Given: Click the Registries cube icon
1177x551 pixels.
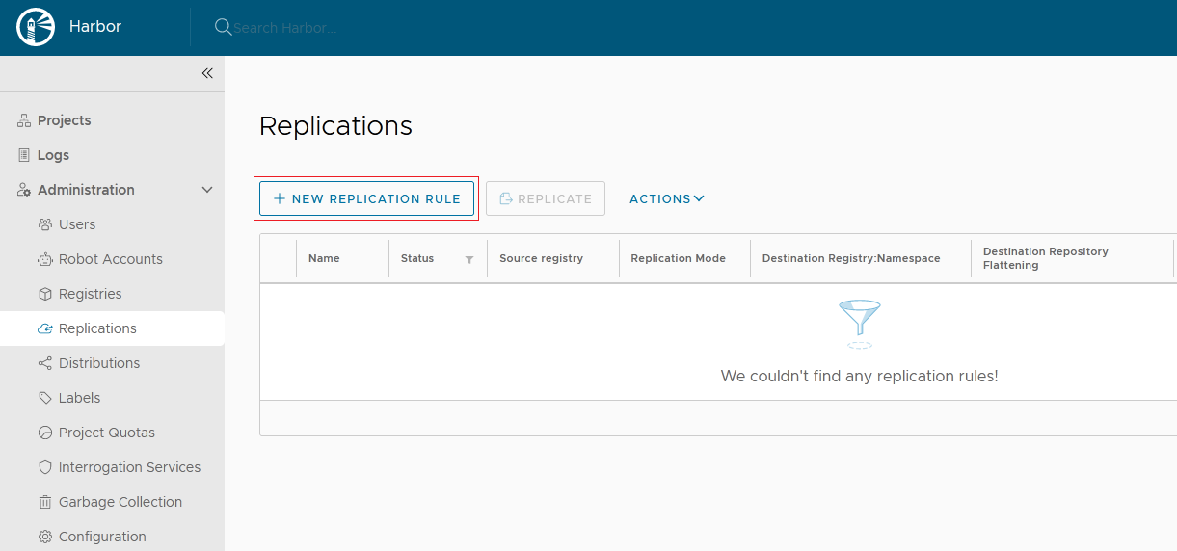Looking at the screenshot, I should click(44, 294).
